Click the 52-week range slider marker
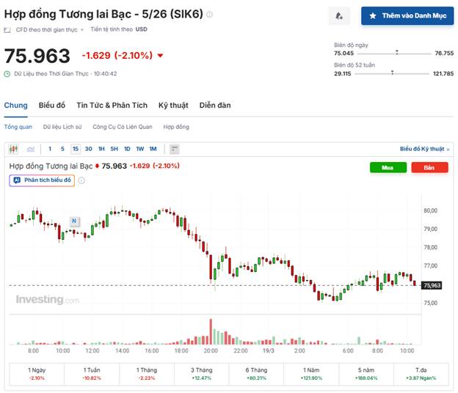Viewport: 458px width, 393px height. tap(393, 72)
